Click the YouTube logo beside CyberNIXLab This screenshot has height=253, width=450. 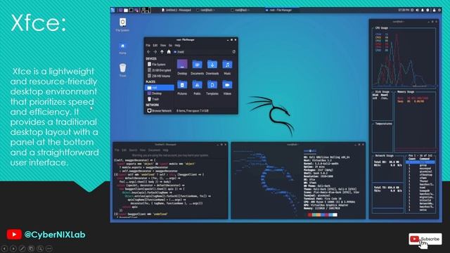(14, 234)
